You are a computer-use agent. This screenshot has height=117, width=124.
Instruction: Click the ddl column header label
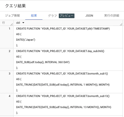(x=18, y=23)
